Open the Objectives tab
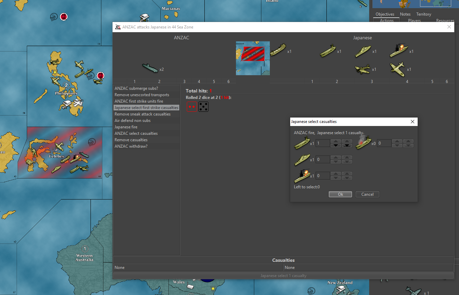 coord(385,14)
